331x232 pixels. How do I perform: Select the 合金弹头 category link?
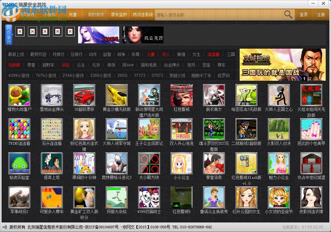tap(172, 65)
